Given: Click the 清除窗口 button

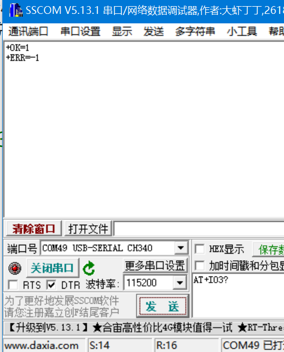Looking at the screenshot, I should click(x=34, y=229).
